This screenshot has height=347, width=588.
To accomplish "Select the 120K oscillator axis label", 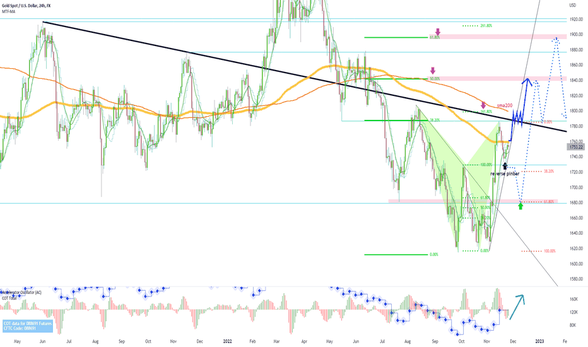I will click(573, 312).
